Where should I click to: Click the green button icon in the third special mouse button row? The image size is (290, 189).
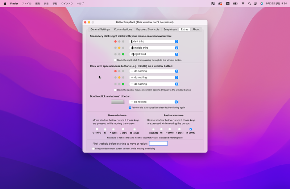pos(123,84)
